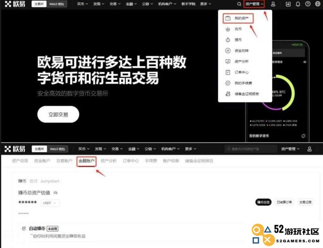Switch to Web3 钱包 in the lower header toggle
This screenshot has width=323, height=248.
(57, 149)
